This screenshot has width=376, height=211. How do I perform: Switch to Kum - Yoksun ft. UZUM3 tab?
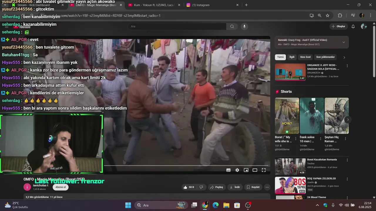pyautogui.click(x=155, y=5)
